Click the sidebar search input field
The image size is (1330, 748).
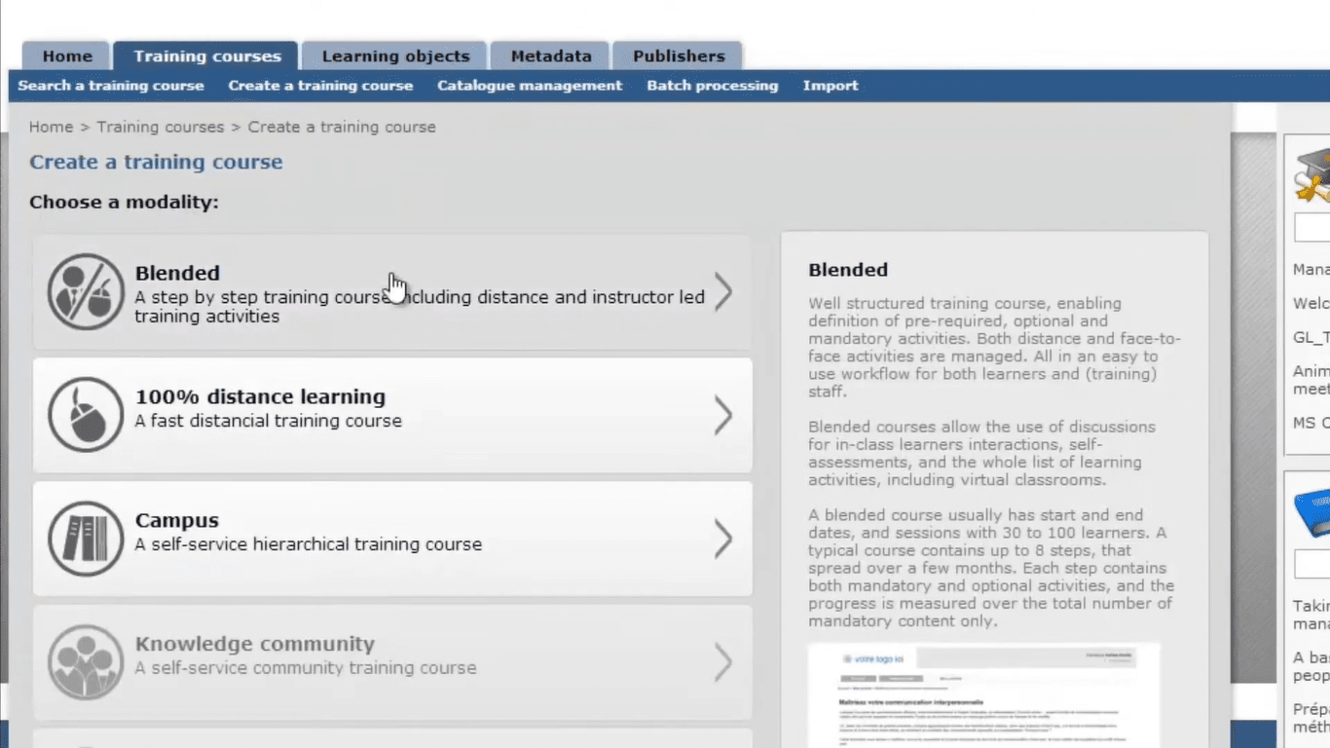tap(1316, 227)
